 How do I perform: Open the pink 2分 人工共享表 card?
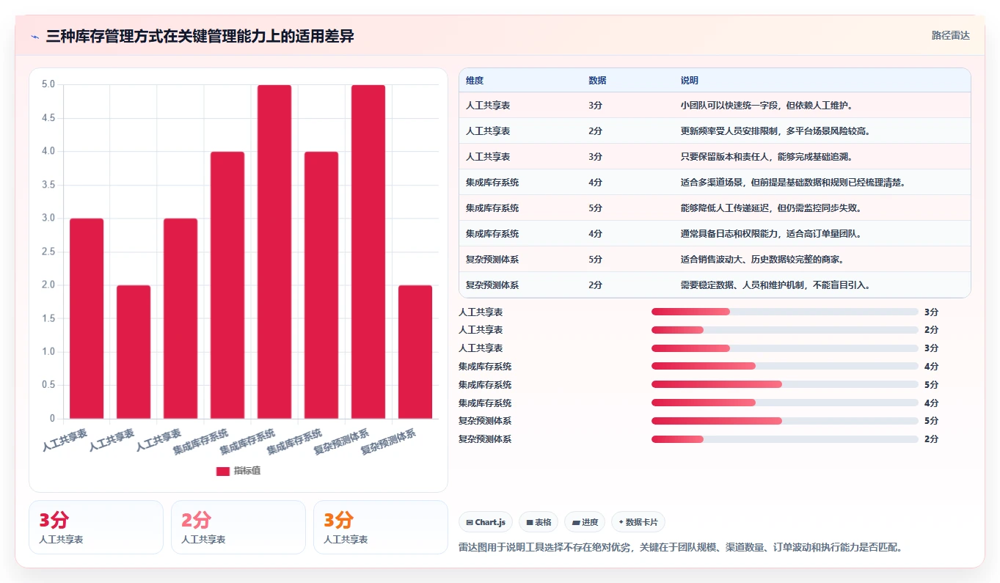point(238,527)
